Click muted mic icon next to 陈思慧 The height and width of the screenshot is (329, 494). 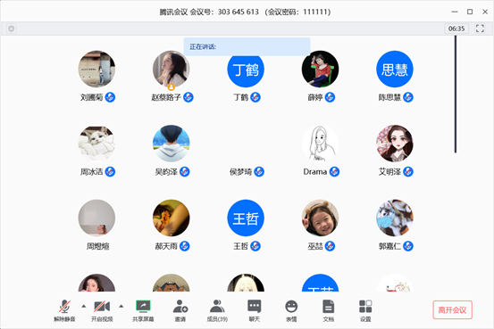(408, 97)
